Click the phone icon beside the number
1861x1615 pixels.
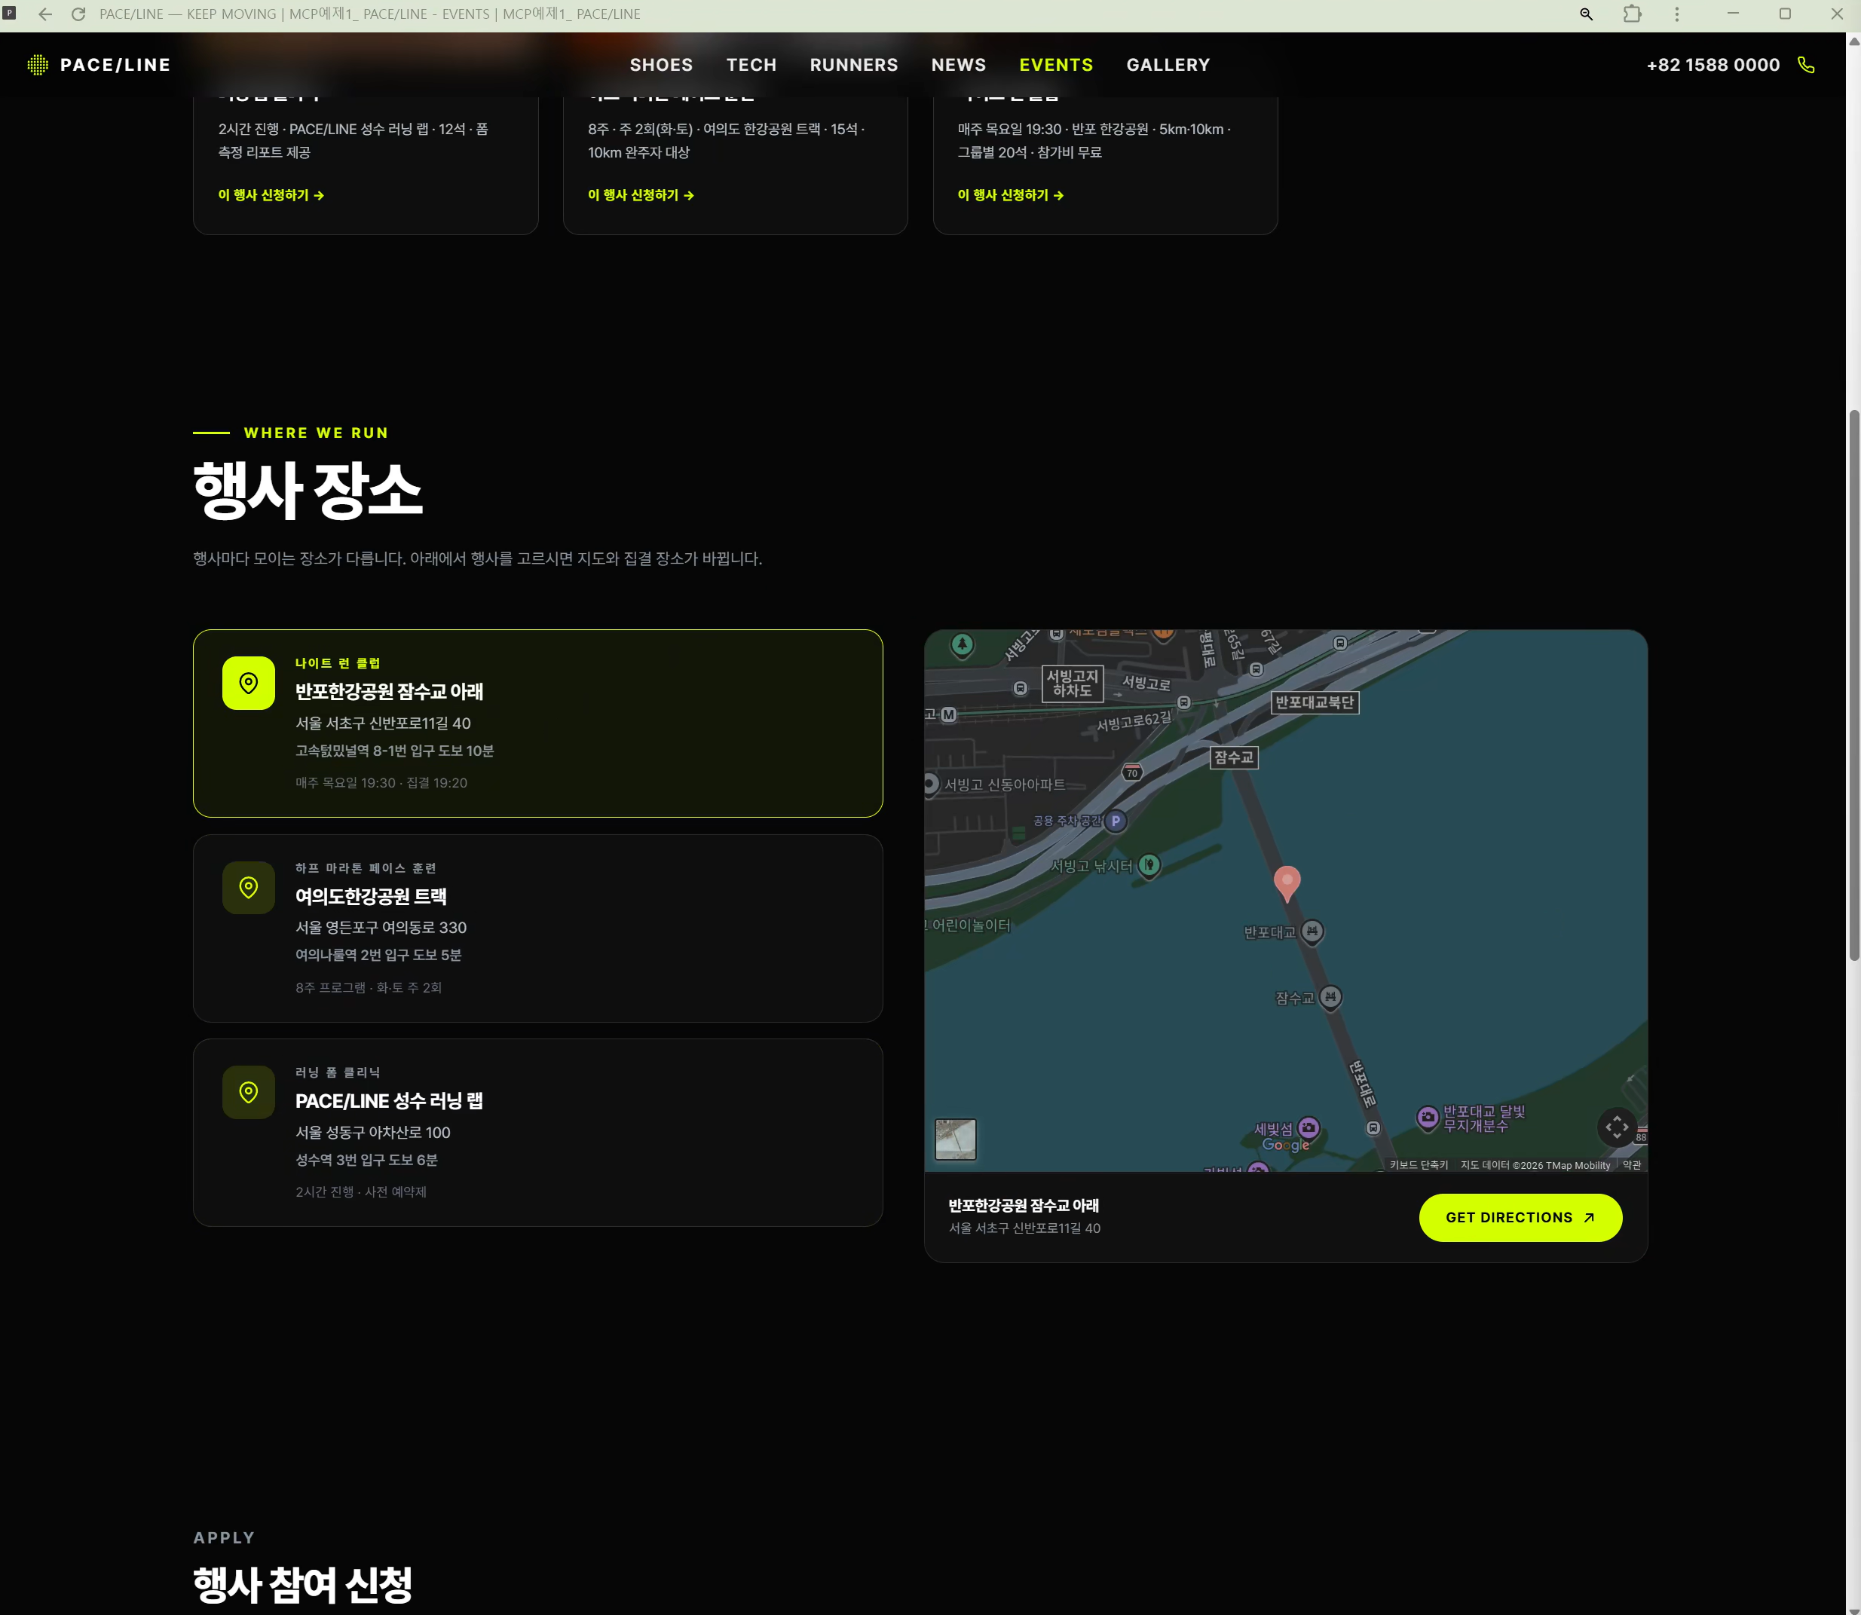(1805, 65)
